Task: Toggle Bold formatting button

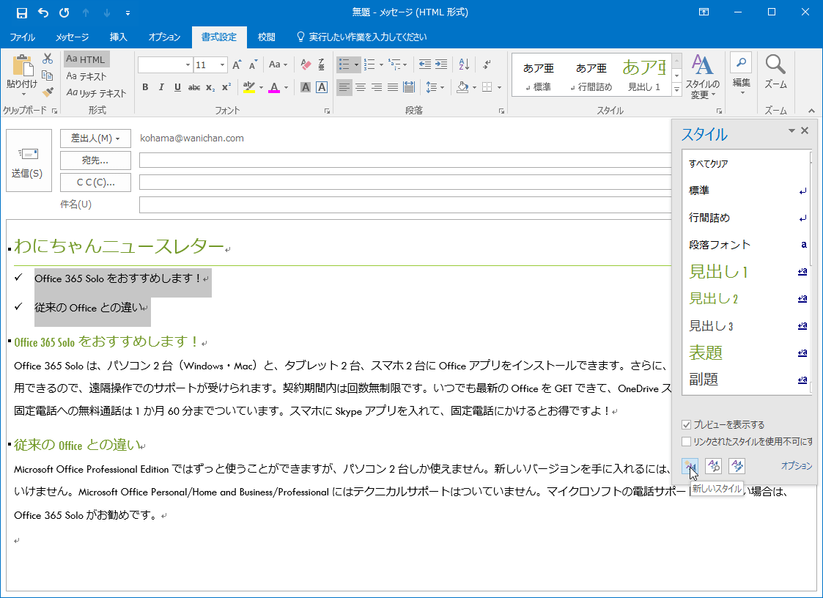Action: (145, 87)
